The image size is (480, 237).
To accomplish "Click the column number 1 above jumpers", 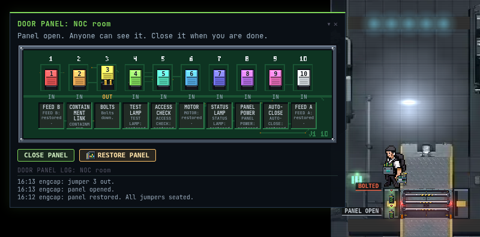I will pyautogui.click(x=51, y=59).
